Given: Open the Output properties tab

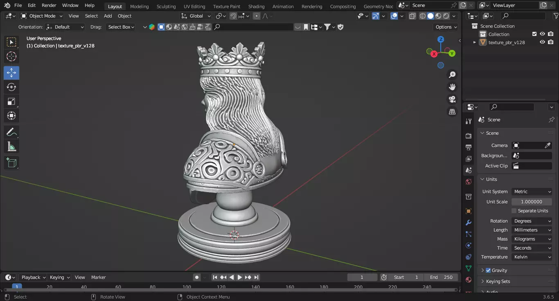Looking at the screenshot, I should (x=469, y=147).
